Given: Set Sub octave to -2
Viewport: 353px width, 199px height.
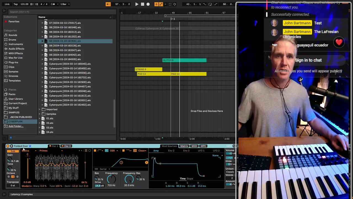Looking at the screenshot, I should (17, 177).
